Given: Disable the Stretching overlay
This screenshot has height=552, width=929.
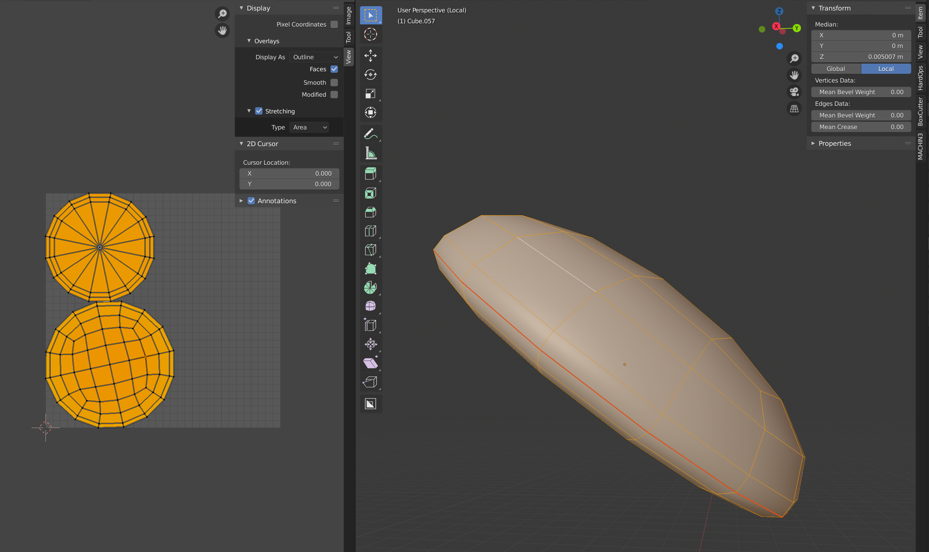Looking at the screenshot, I should (259, 111).
